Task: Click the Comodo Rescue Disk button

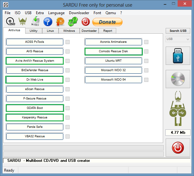Action: (113, 51)
